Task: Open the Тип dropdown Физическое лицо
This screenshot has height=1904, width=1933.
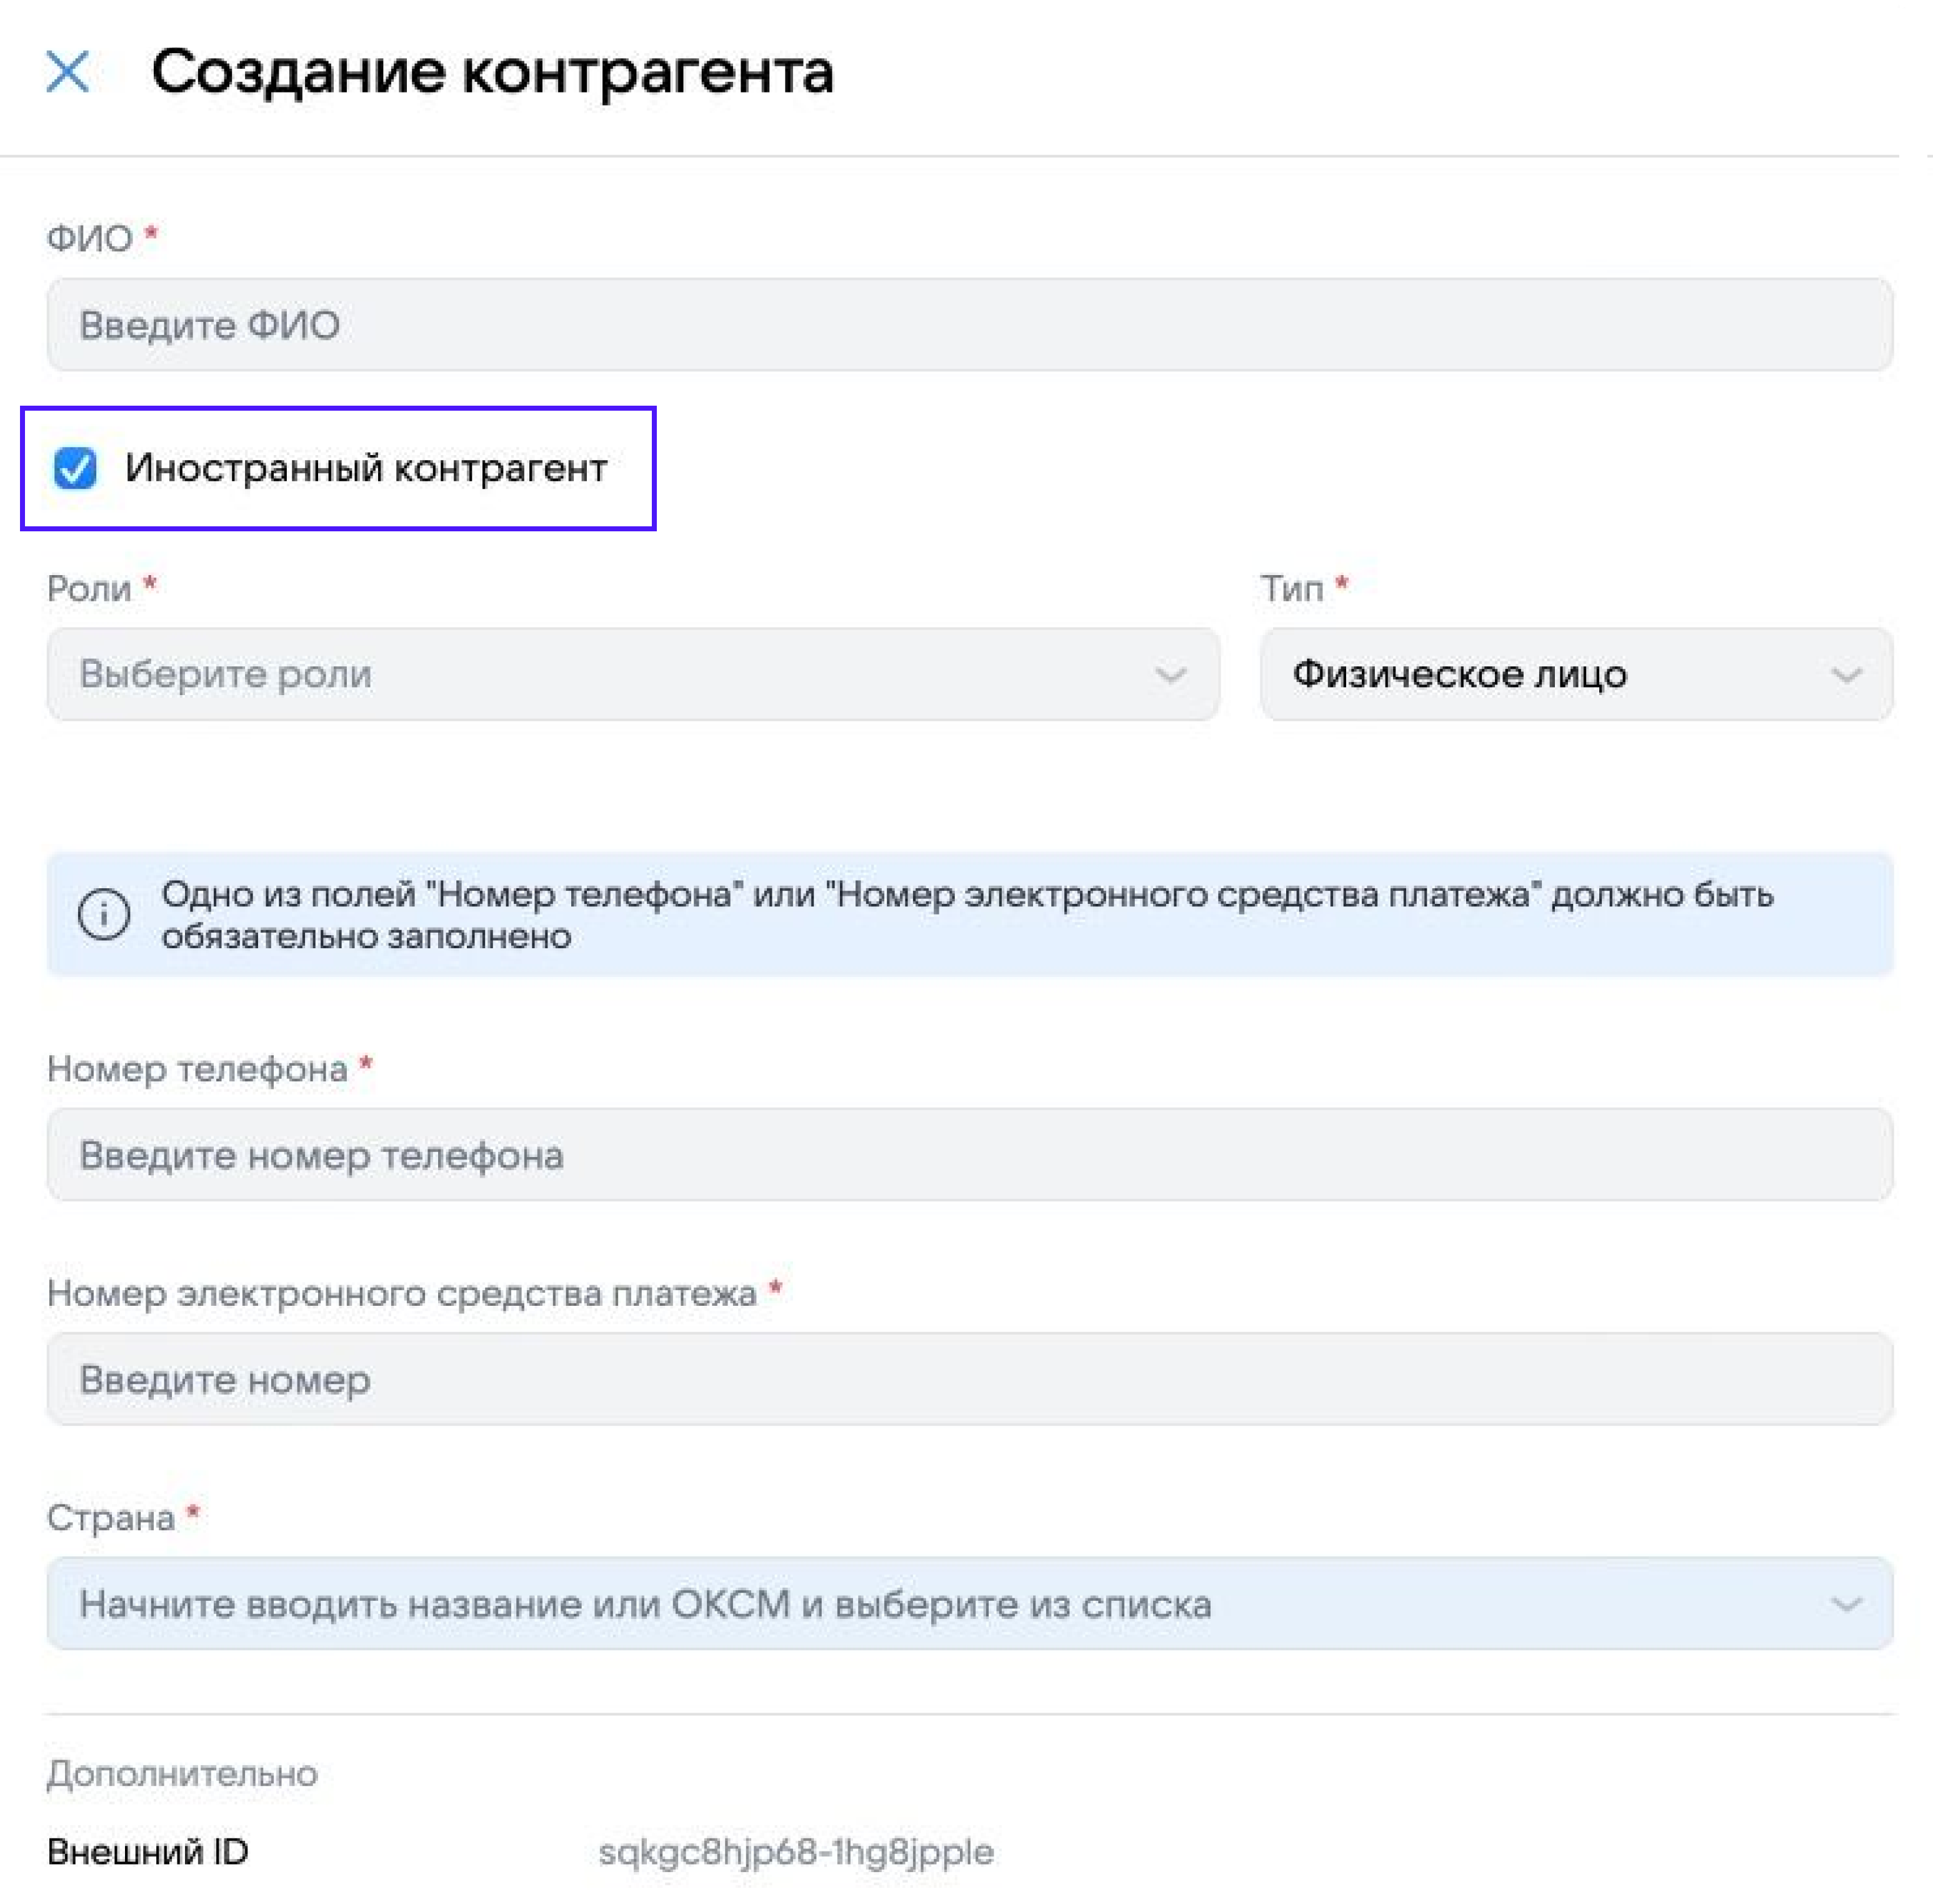Action: pyautogui.click(x=1575, y=674)
